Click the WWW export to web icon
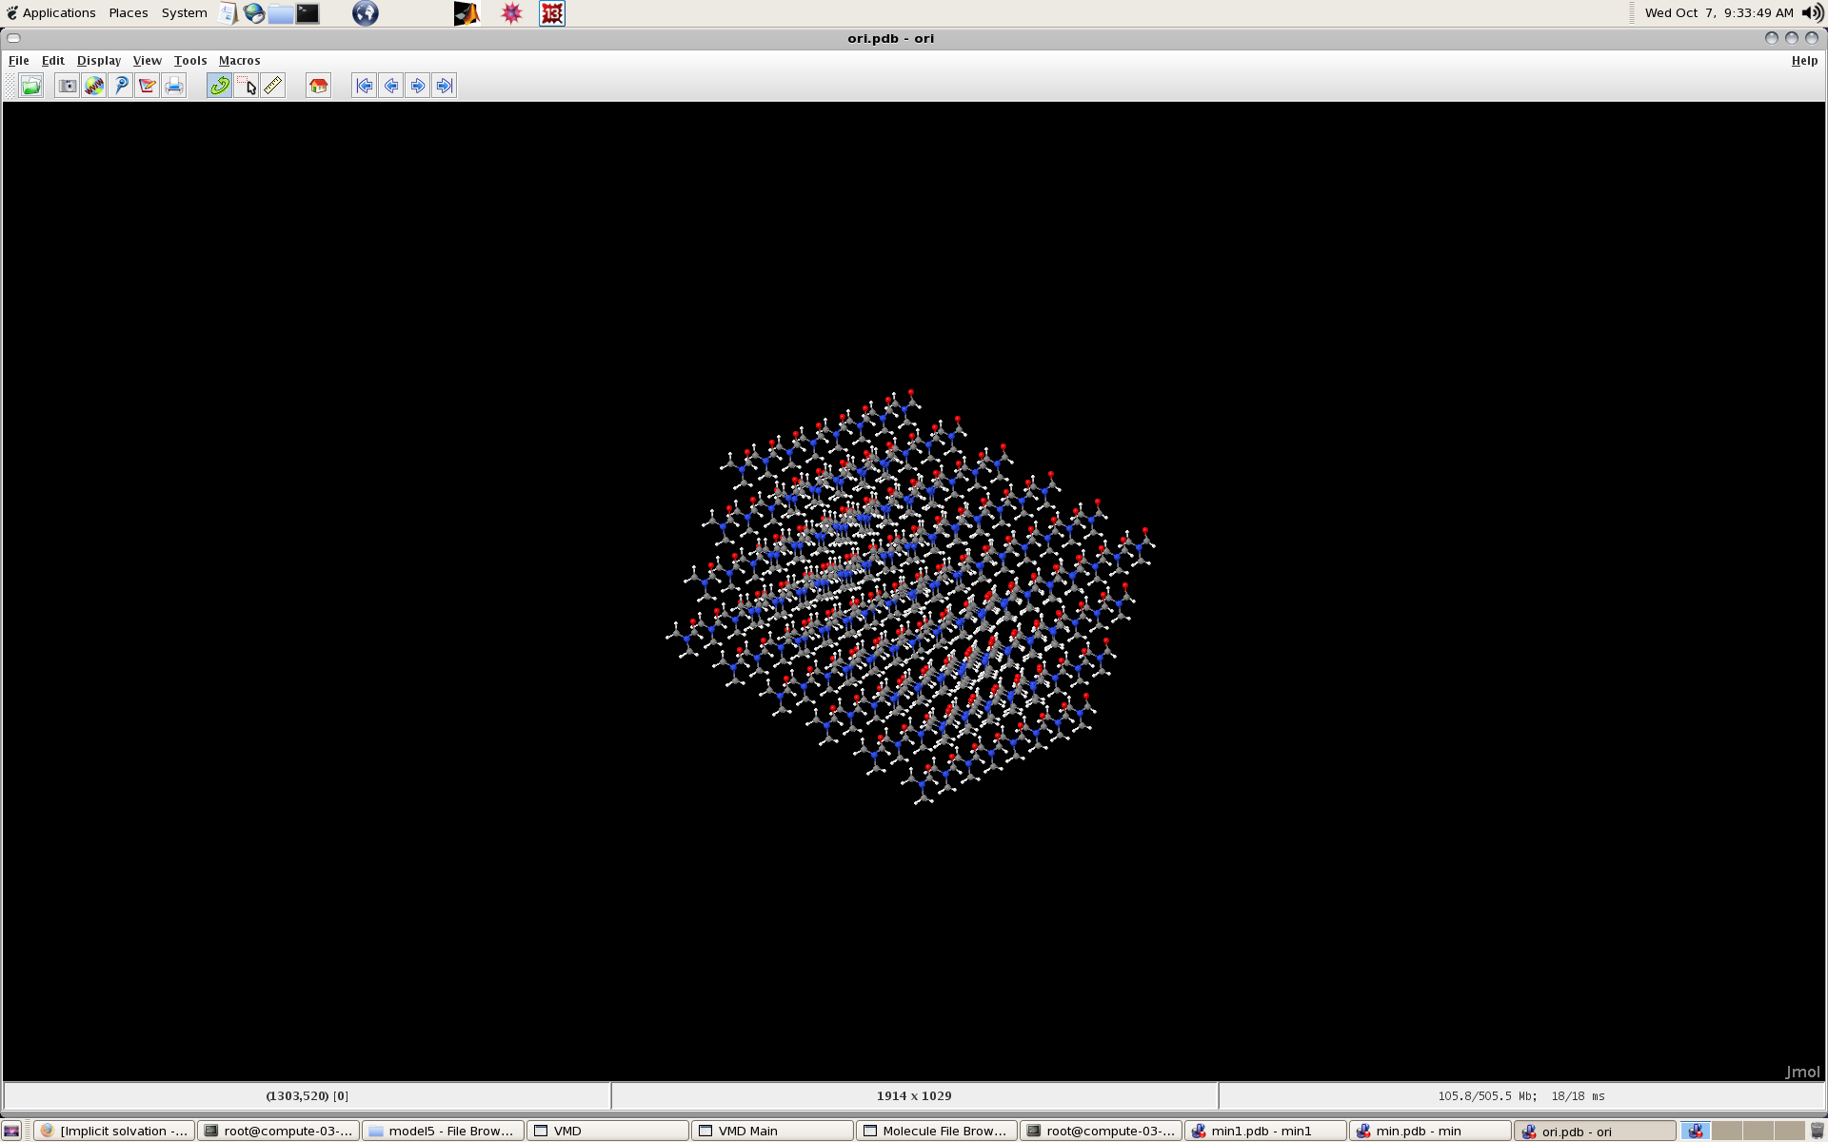1828x1142 pixels. click(93, 86)
